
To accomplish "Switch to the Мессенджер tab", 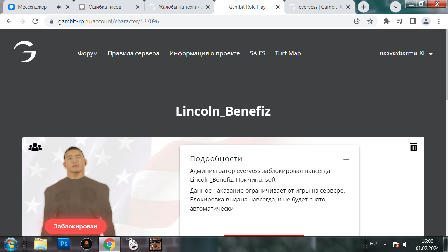I will (x=32, y=7).
